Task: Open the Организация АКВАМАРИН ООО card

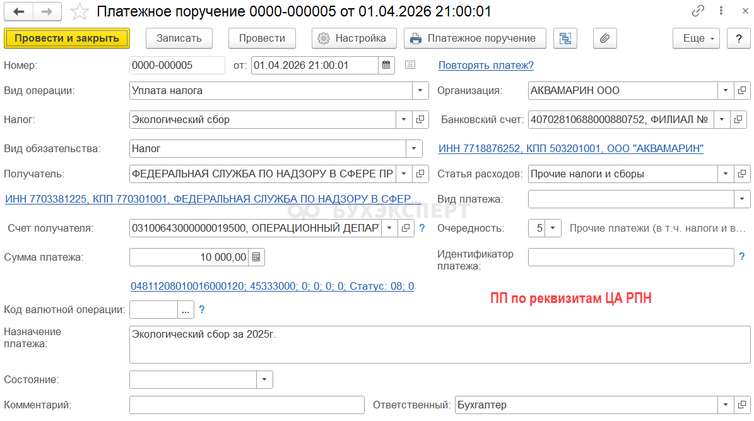Action: coord(742,90)
